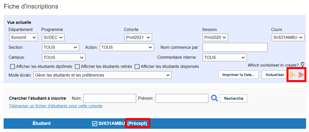The height and width of the screenshot is (132, 309).
Task: Click the Imprimer la liste button
Action: [238, 75]
